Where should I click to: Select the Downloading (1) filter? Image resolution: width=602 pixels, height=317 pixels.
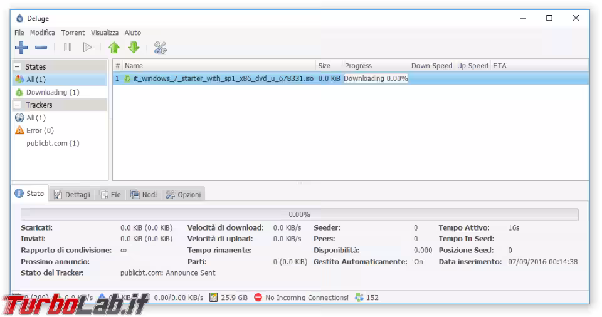(x=60, y=92)
